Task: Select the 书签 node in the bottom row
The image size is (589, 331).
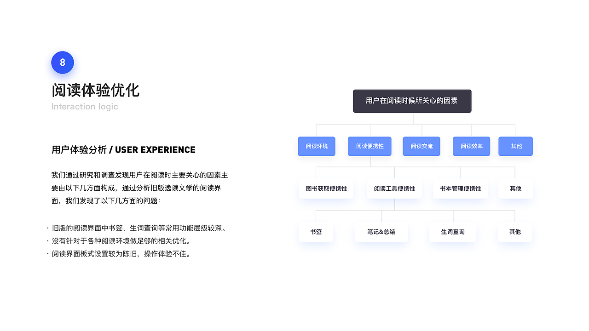Action: click(316, 232)
